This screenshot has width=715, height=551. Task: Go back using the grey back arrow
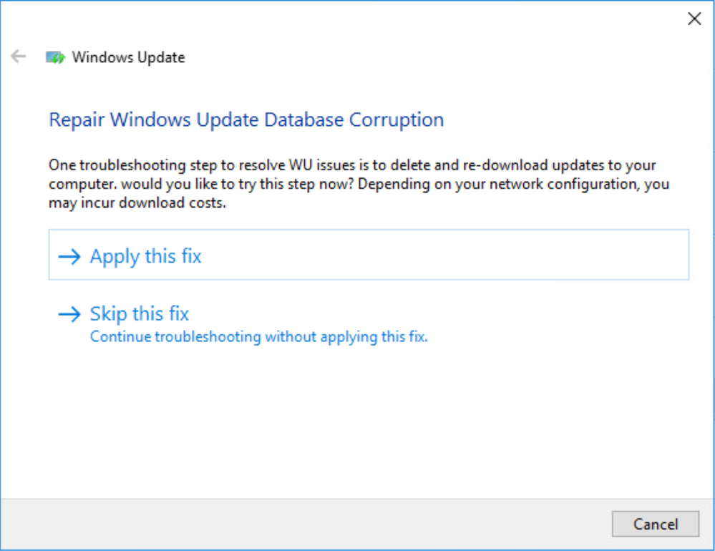tap(18, 57)
